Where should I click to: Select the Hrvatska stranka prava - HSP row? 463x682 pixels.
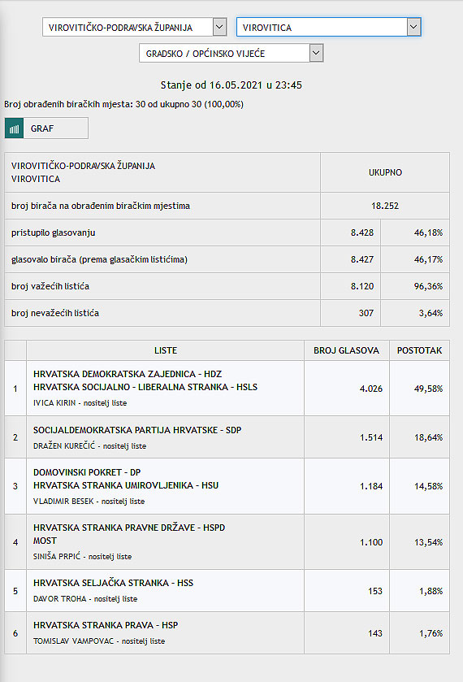(x=227, y=633)
